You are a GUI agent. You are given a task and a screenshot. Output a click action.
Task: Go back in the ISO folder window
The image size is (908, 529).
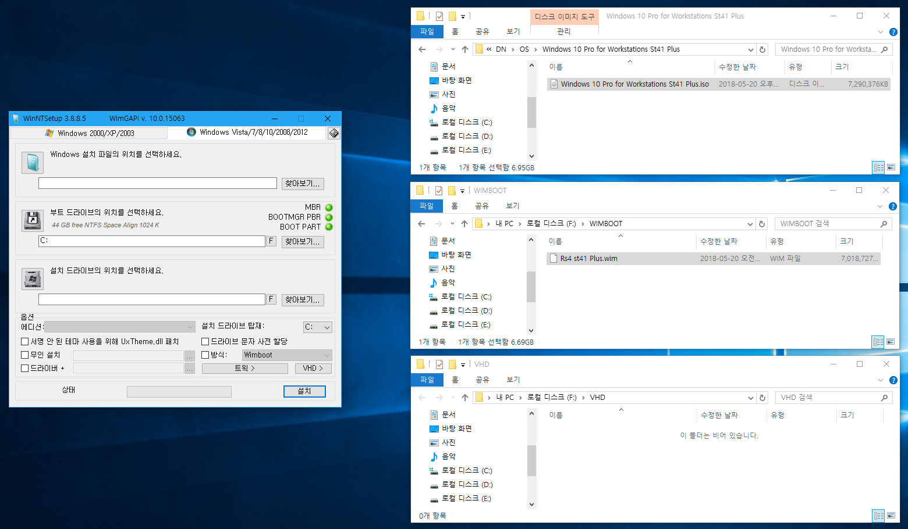422,49
